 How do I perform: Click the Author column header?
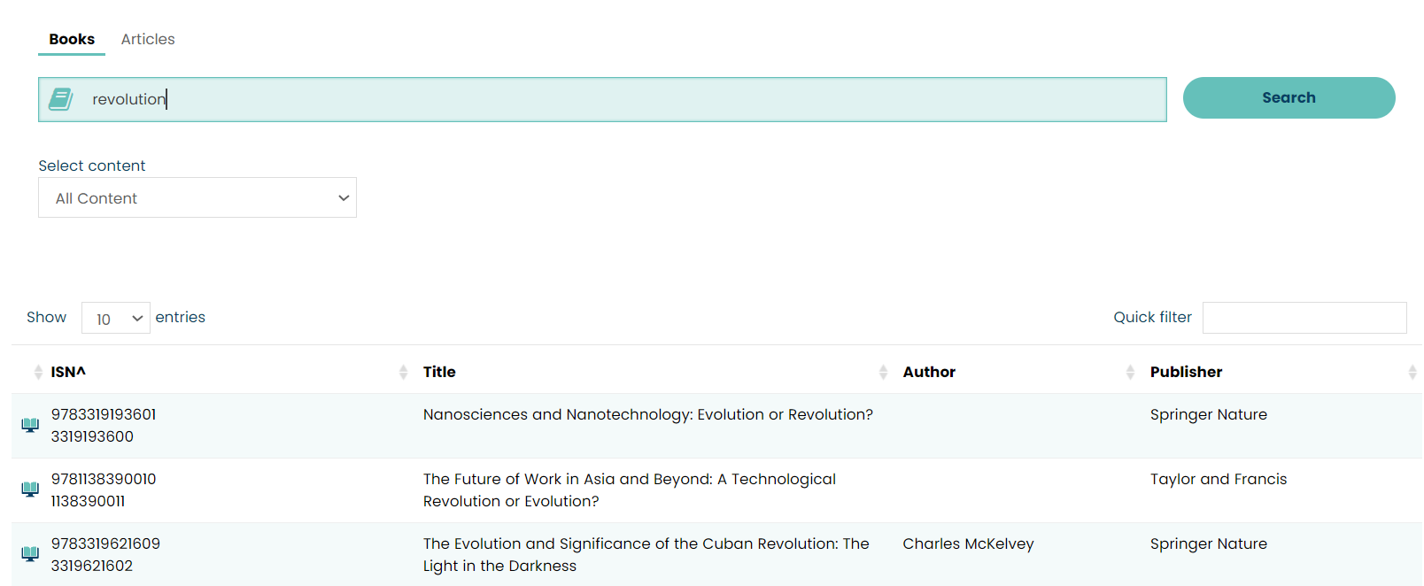click(929, 372)
